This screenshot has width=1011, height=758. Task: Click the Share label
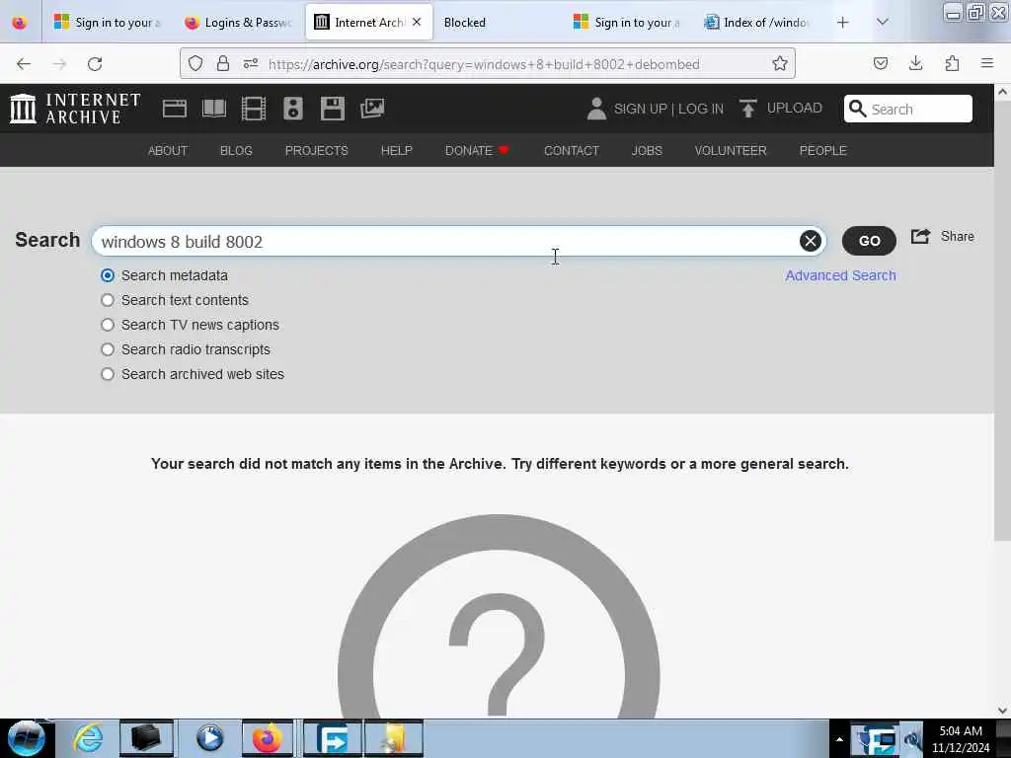coord(958,237)
